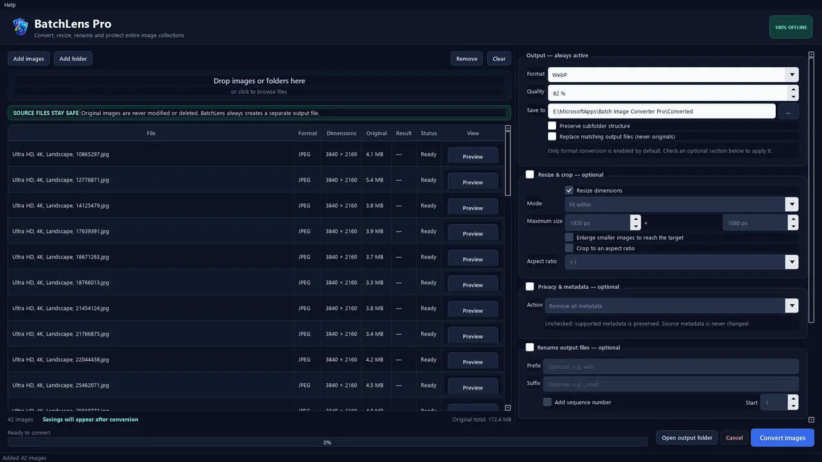Screen dimensions: 822x462
Task: Start with Convert images button
Action: 782,438
